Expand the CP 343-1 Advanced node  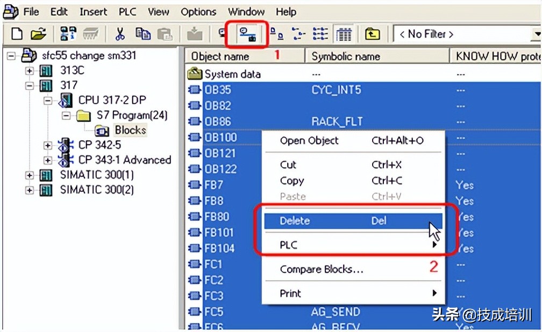click(x=48, y=160)
